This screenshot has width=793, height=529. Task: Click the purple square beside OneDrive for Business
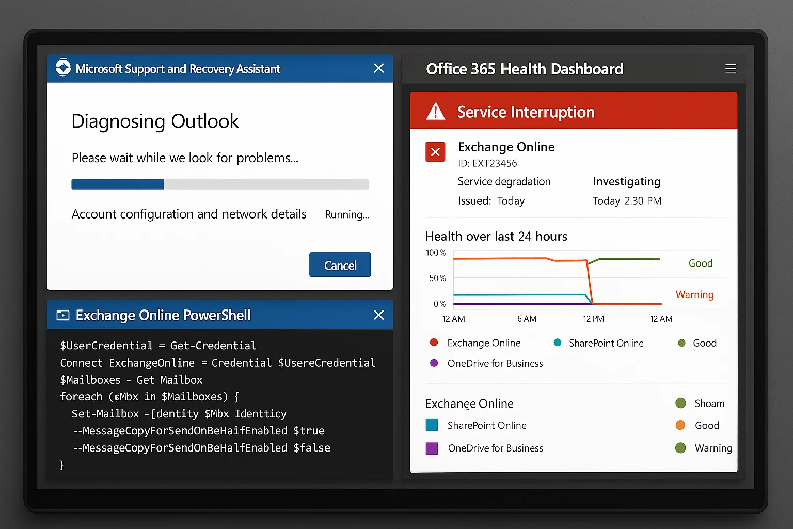(432, 448)
